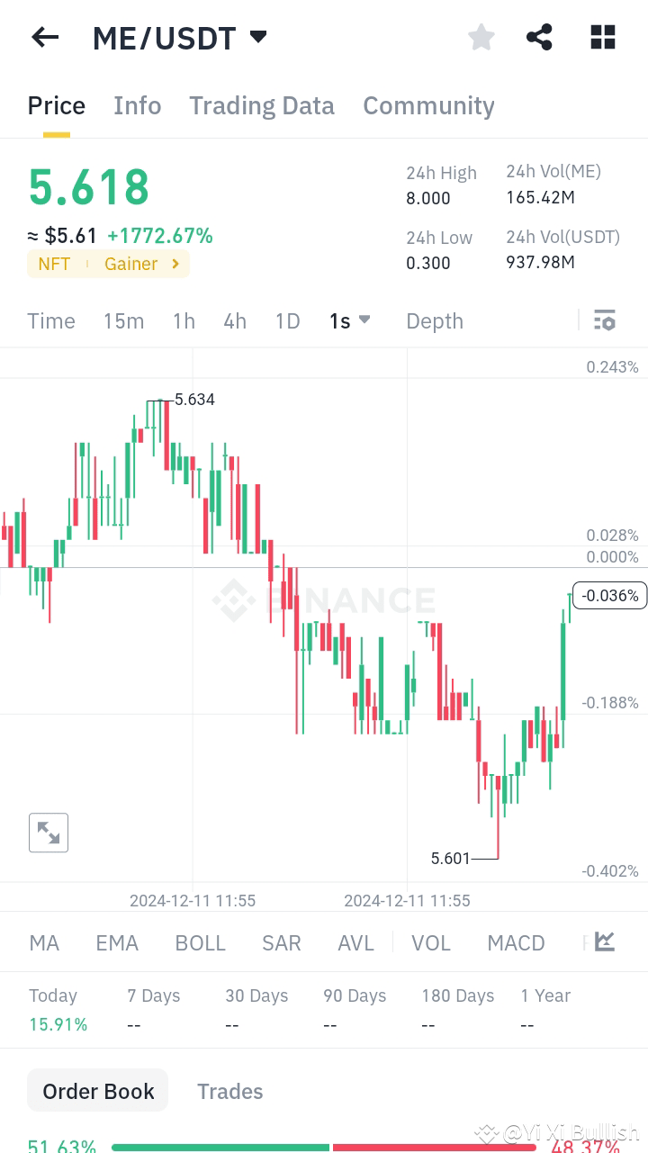The image size is (648, 1153).
Task: Enable the BOLL indicator
Action: pyautogui.click(x=200, y=942)
